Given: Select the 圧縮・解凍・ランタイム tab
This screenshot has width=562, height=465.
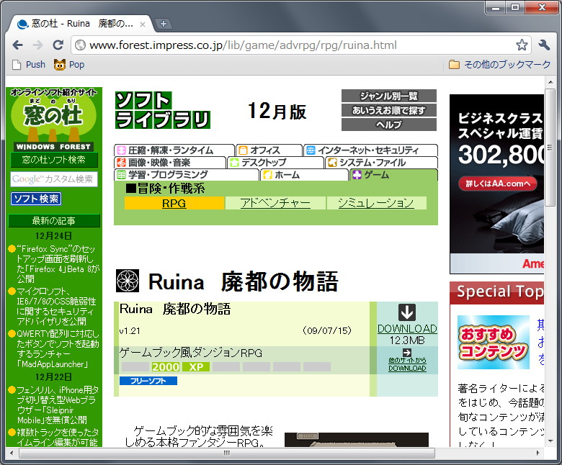Looking at the screenshot, I should [174, 150].
